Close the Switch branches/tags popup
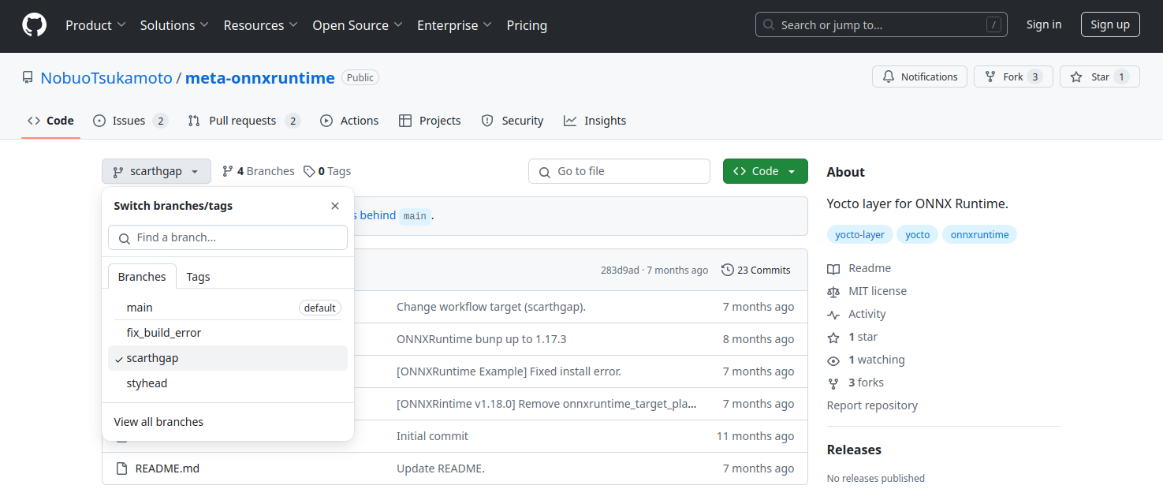This screenshot has width=1163, height=489. (x=335, y=206)
